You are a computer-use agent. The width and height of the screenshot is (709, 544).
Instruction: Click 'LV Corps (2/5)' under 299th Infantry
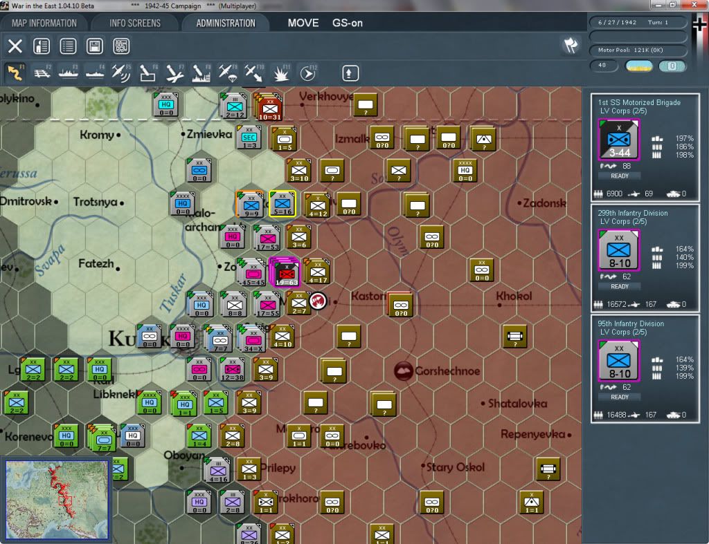point(623,222)
